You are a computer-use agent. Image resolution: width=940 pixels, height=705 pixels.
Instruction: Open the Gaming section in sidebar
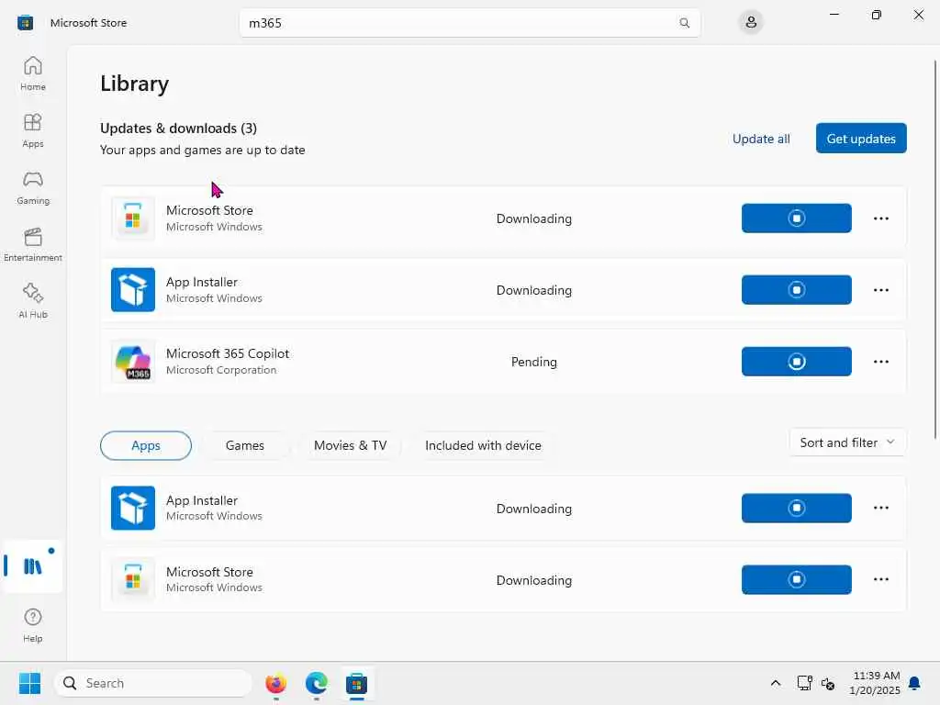tap(33, 187)
